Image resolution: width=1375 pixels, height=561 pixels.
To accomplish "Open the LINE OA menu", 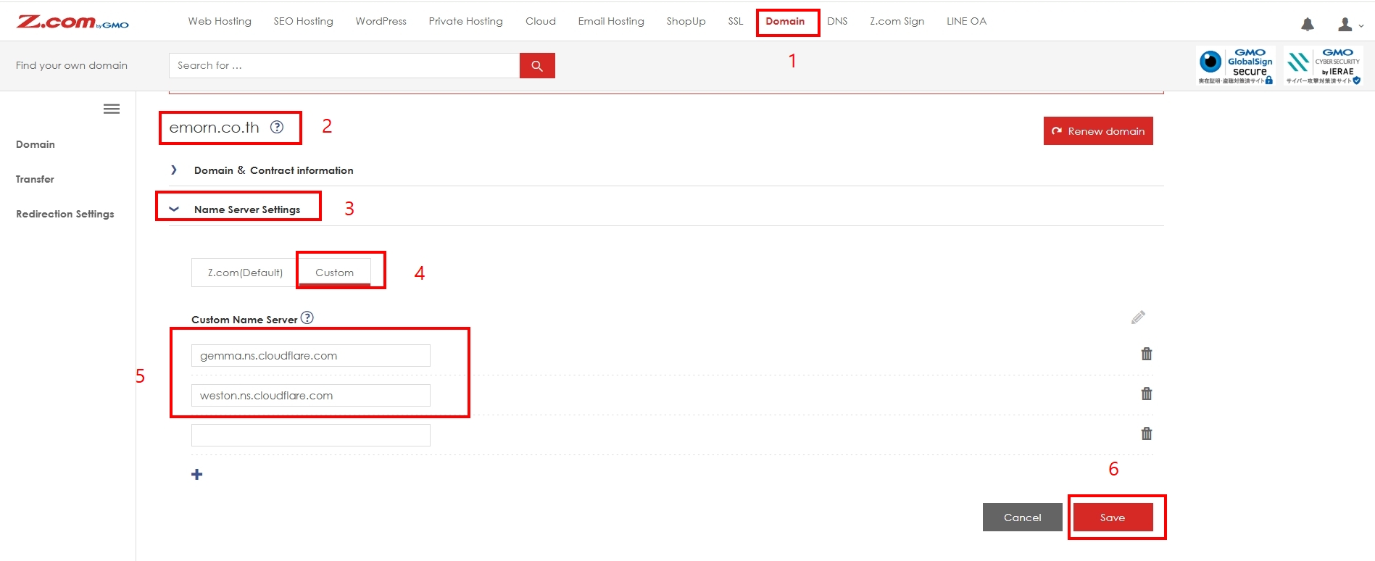I will click(966, 21).
